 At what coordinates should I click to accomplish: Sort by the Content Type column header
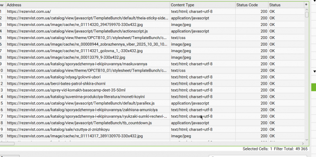pos(202,5)
